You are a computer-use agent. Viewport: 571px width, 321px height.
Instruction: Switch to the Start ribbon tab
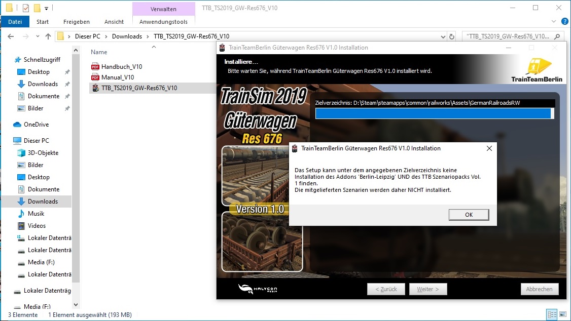click(x=42, y=22)
